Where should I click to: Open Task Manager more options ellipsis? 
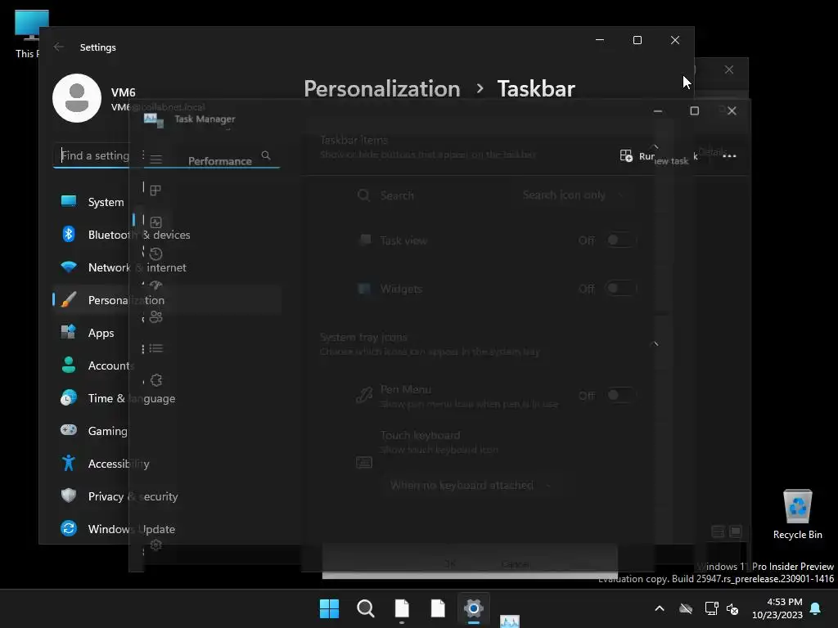tap(729, 156)
